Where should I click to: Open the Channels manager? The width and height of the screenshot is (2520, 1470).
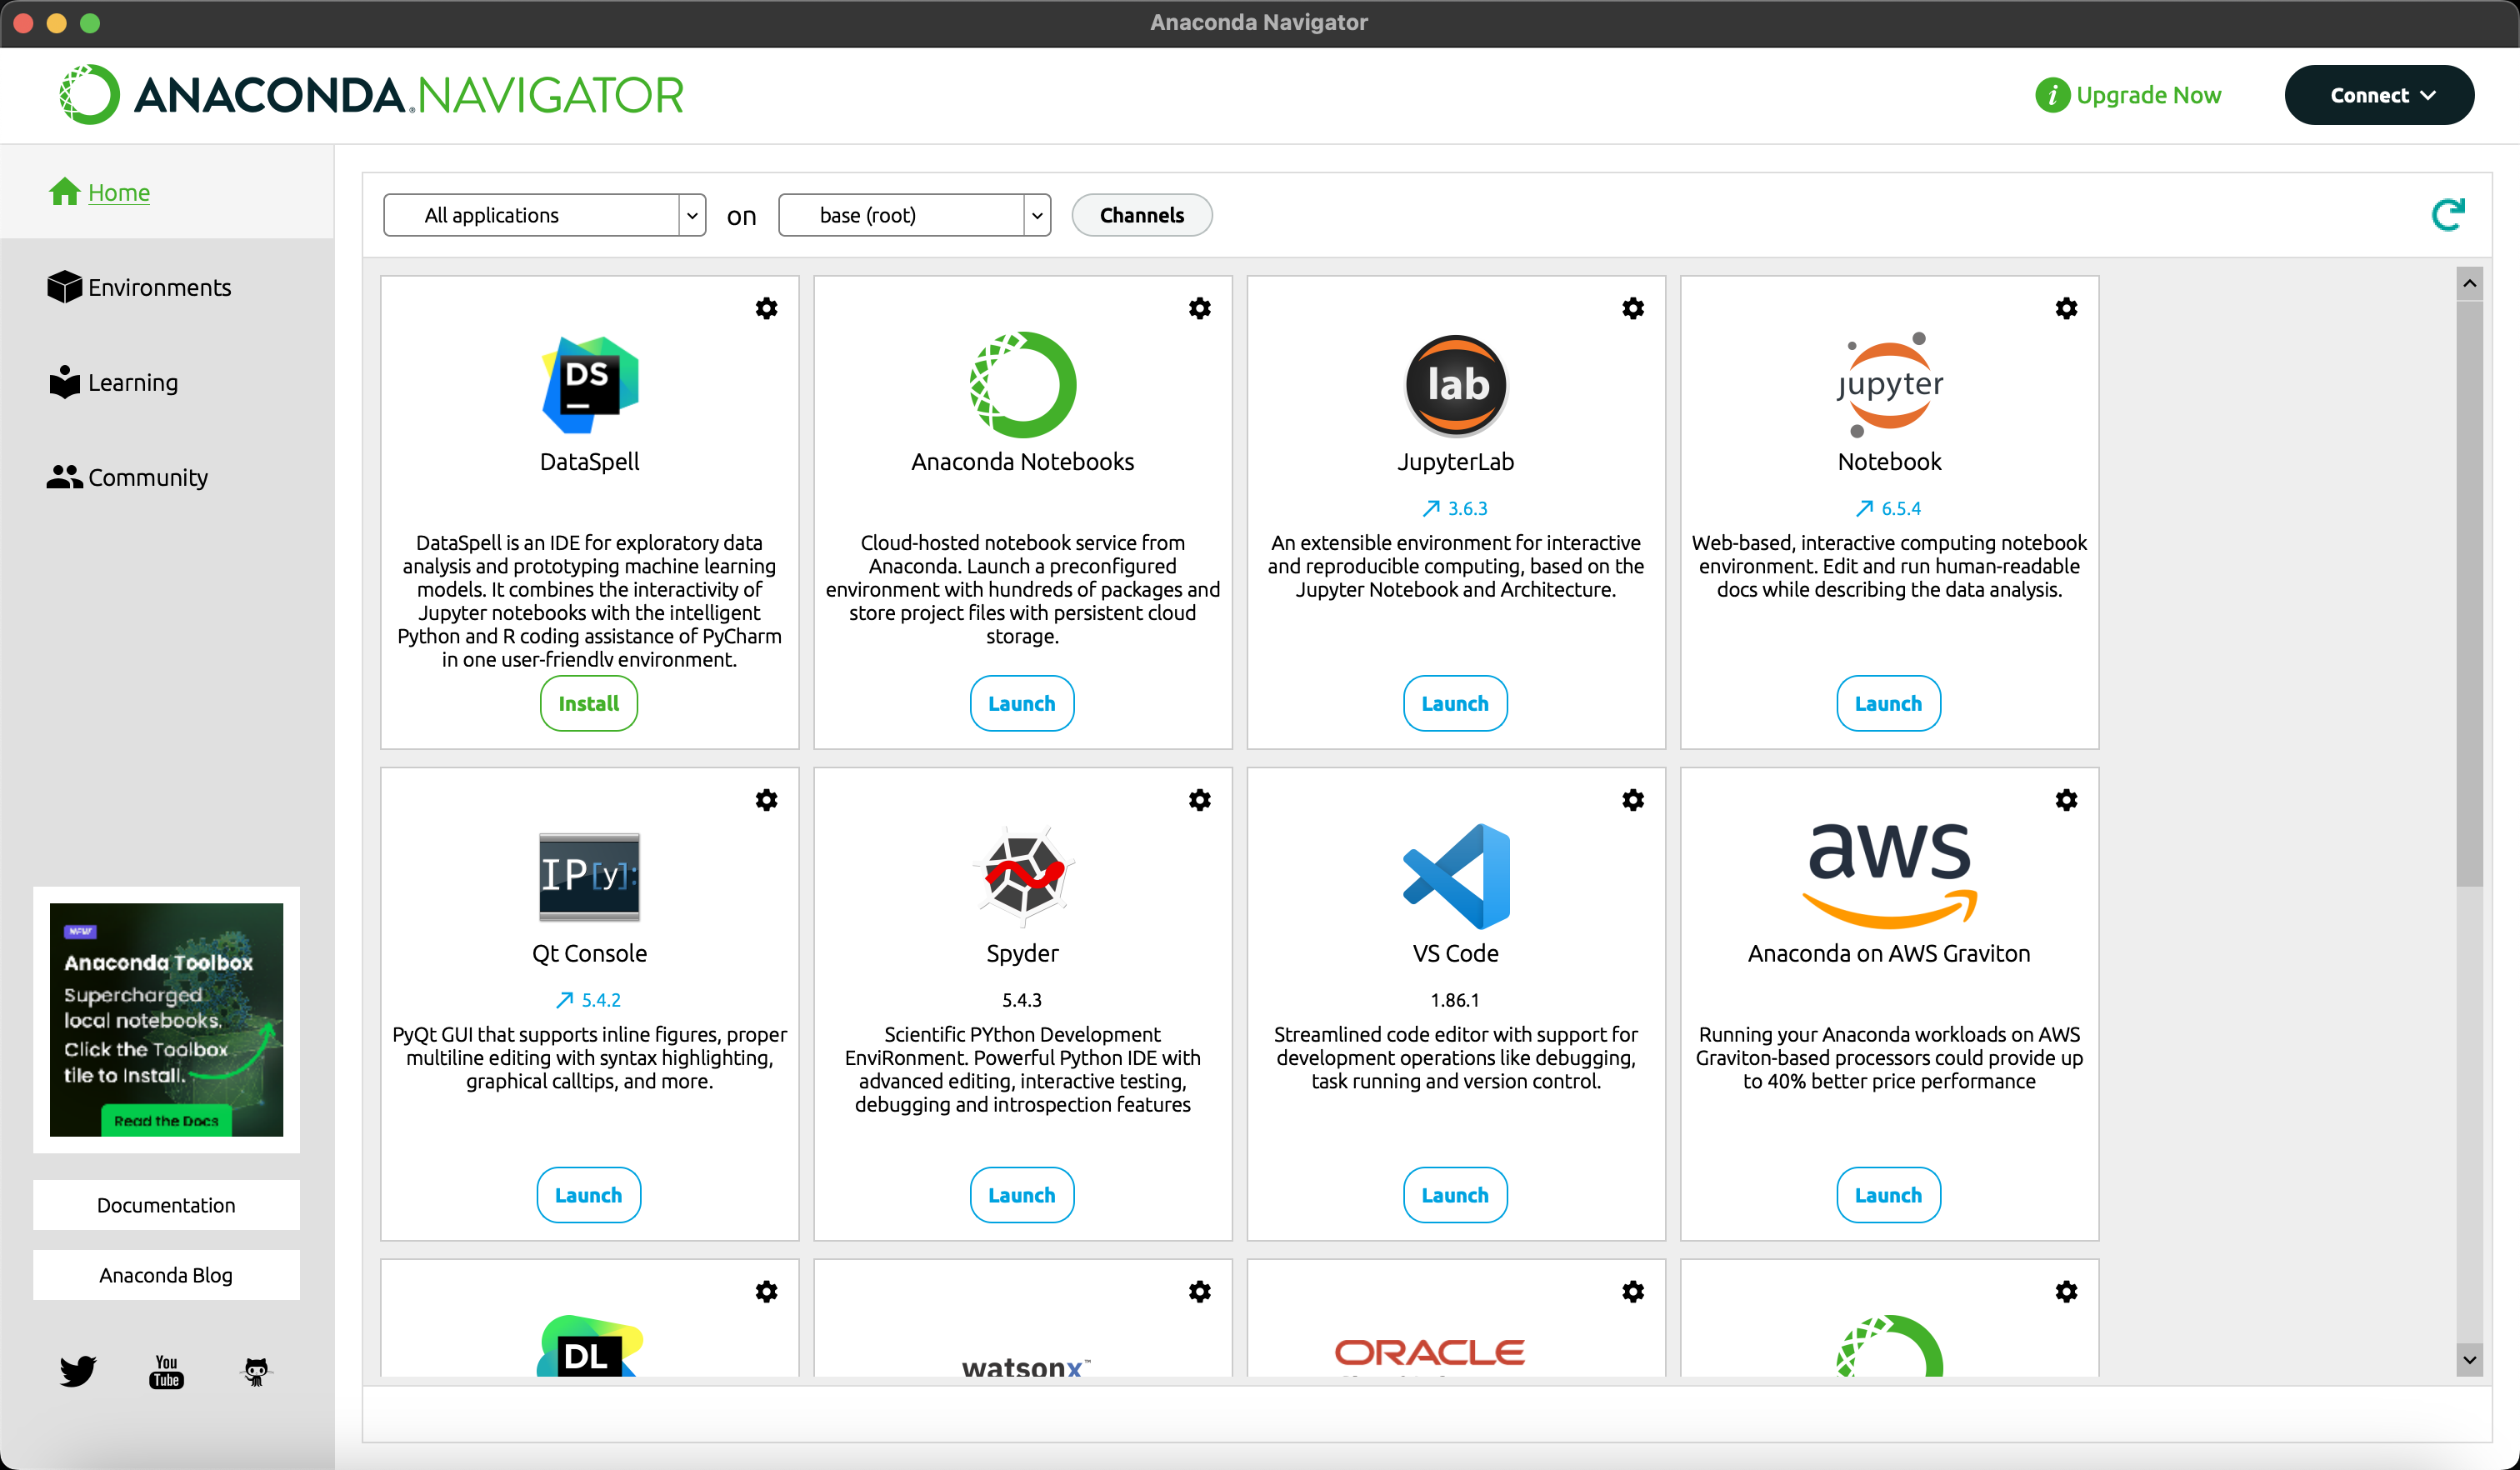click(1142, 215)
